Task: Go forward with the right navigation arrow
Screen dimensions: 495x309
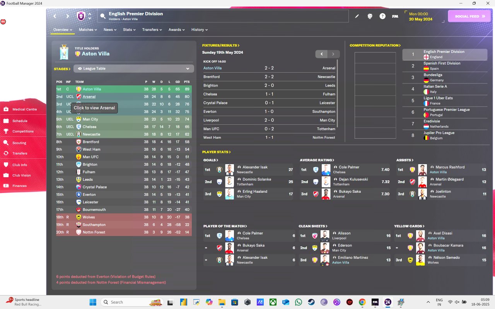Action: point(67,16)
